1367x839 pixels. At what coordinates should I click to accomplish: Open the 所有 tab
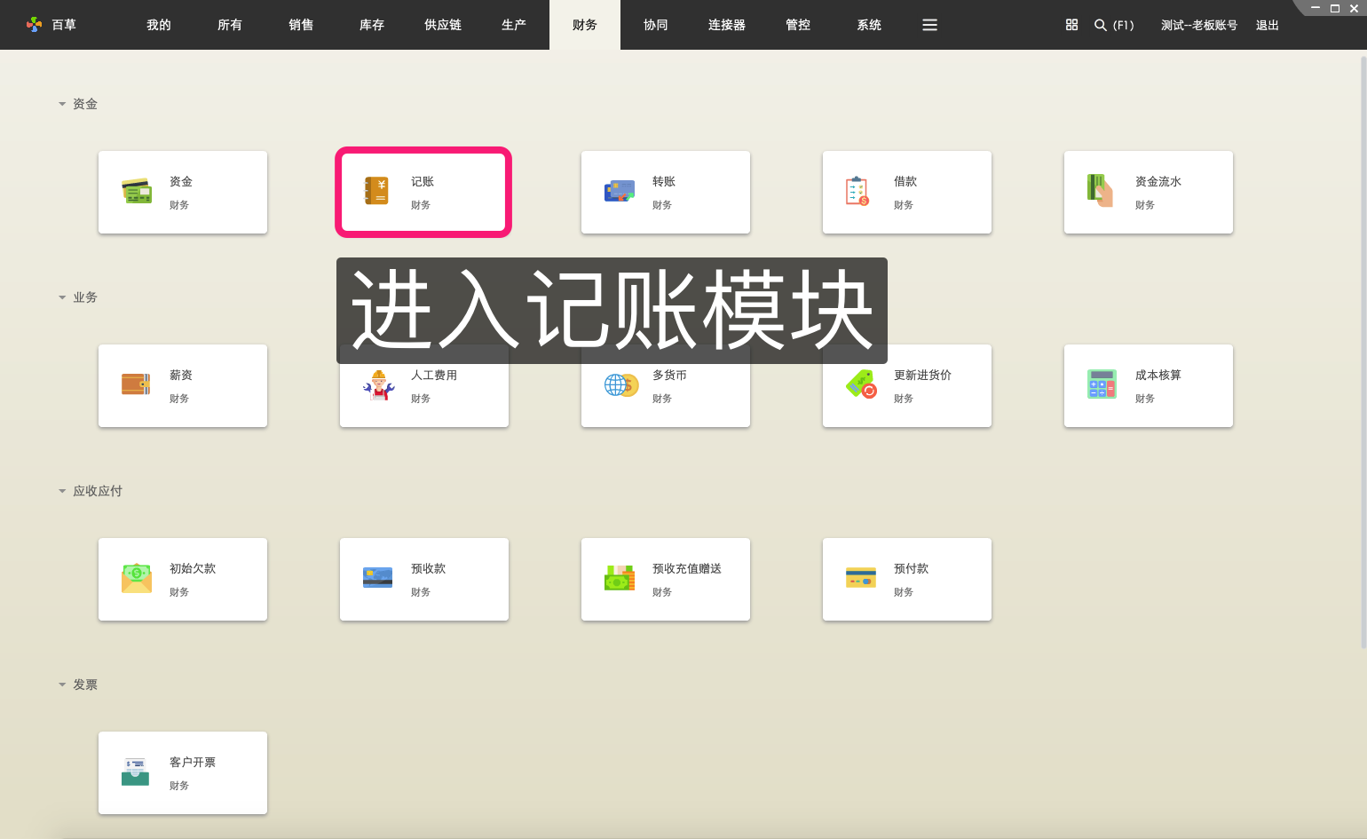point(230,25)
